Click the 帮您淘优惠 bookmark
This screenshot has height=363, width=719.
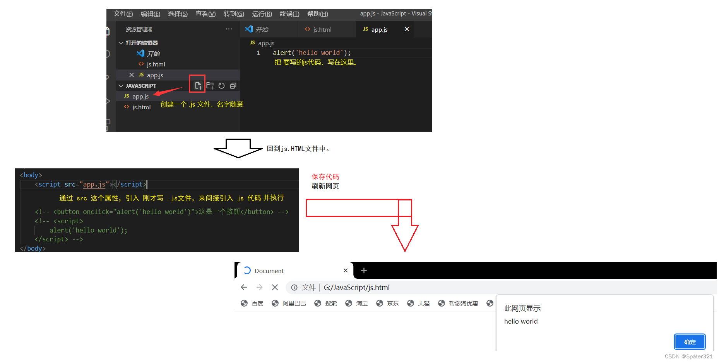click(458, 303)
